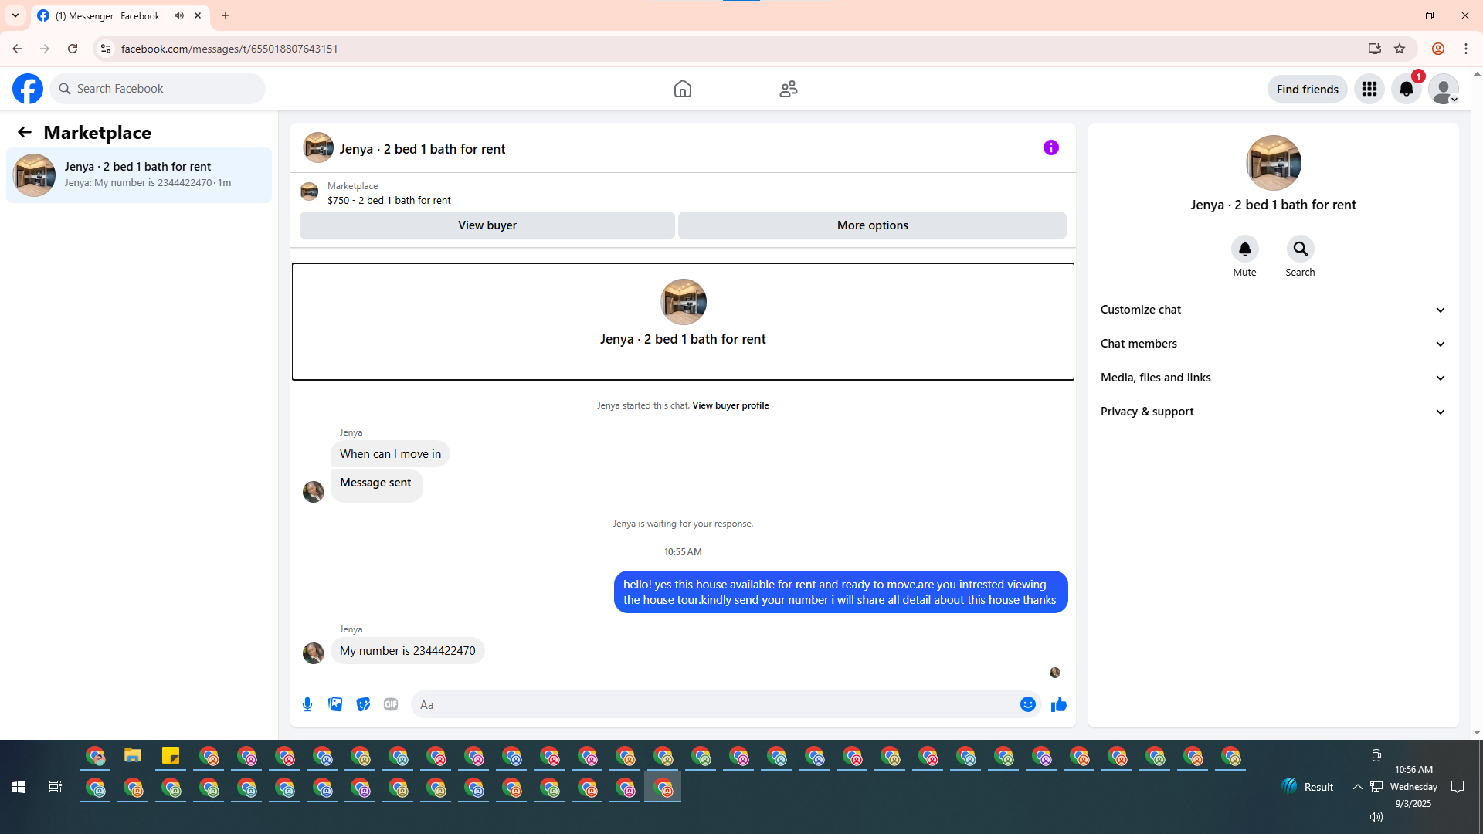Expand Privacy & support section
The height and width of the screenshot is (834, 1483).
1273,412
